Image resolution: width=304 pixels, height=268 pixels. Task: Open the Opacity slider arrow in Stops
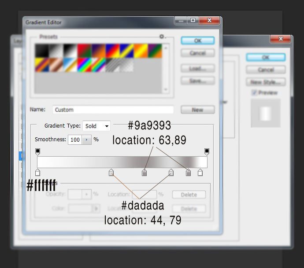coord(87,194)
